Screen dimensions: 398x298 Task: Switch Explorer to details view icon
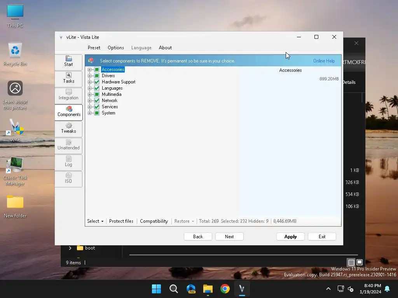[x=351, y=262]
